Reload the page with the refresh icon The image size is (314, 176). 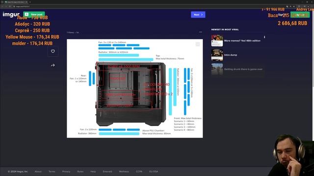pyautogui.click(x=10, y=6)
